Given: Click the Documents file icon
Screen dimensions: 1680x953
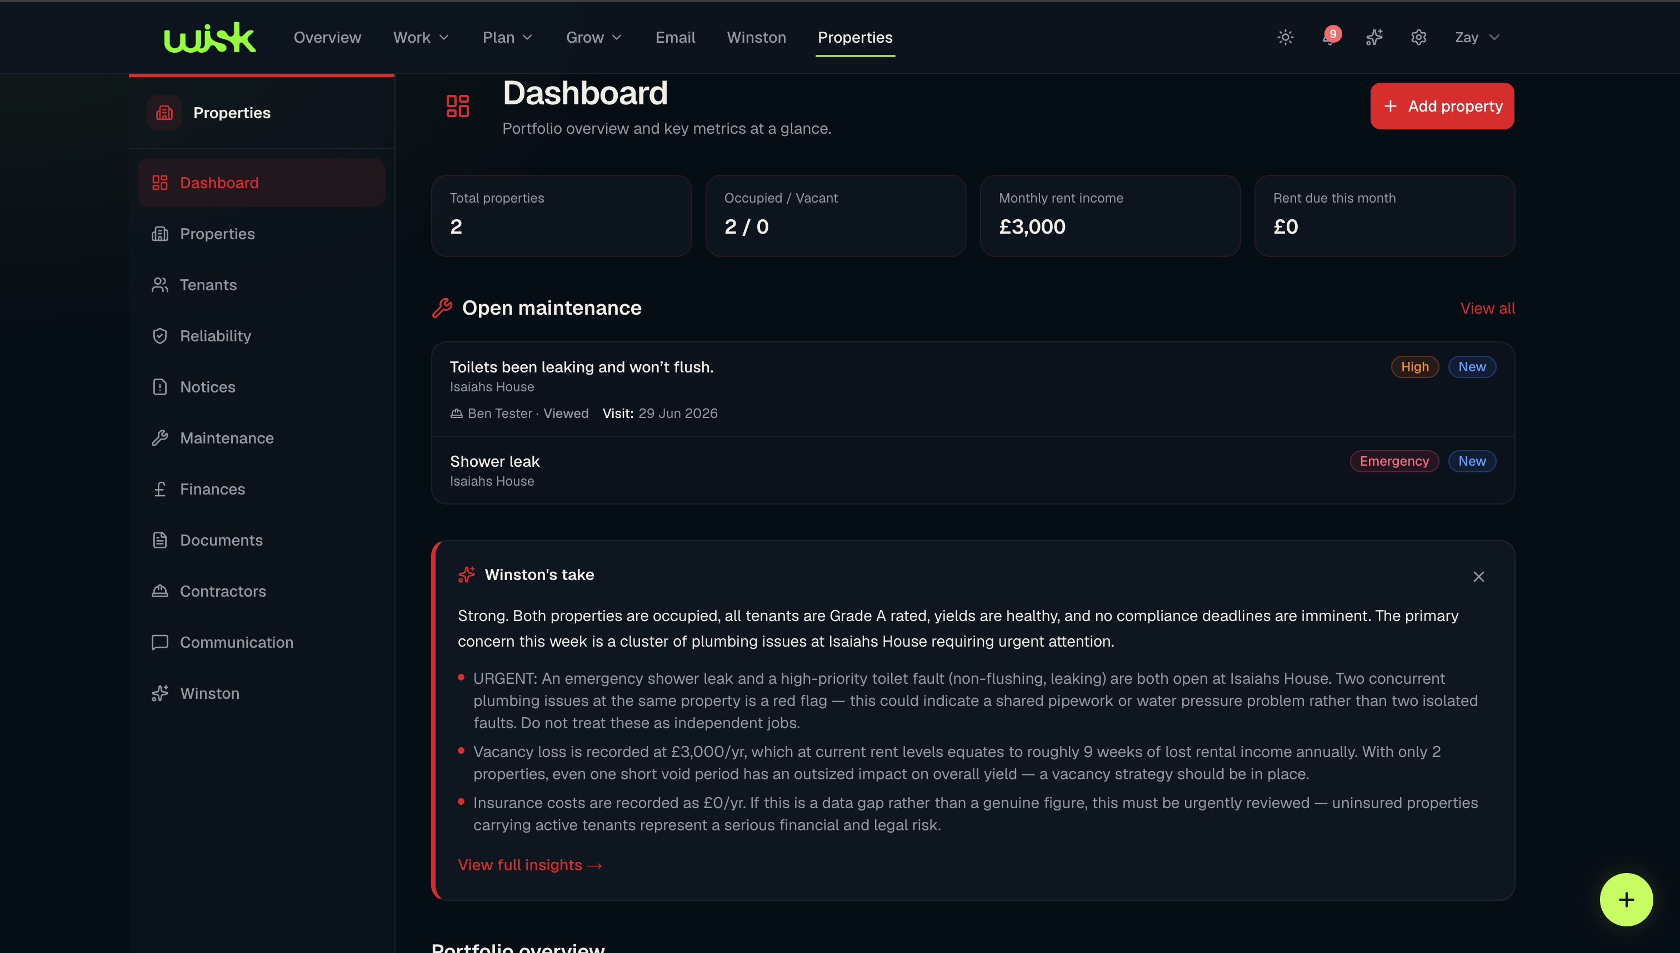Looking at the screenshot, I should coord(160,540).
